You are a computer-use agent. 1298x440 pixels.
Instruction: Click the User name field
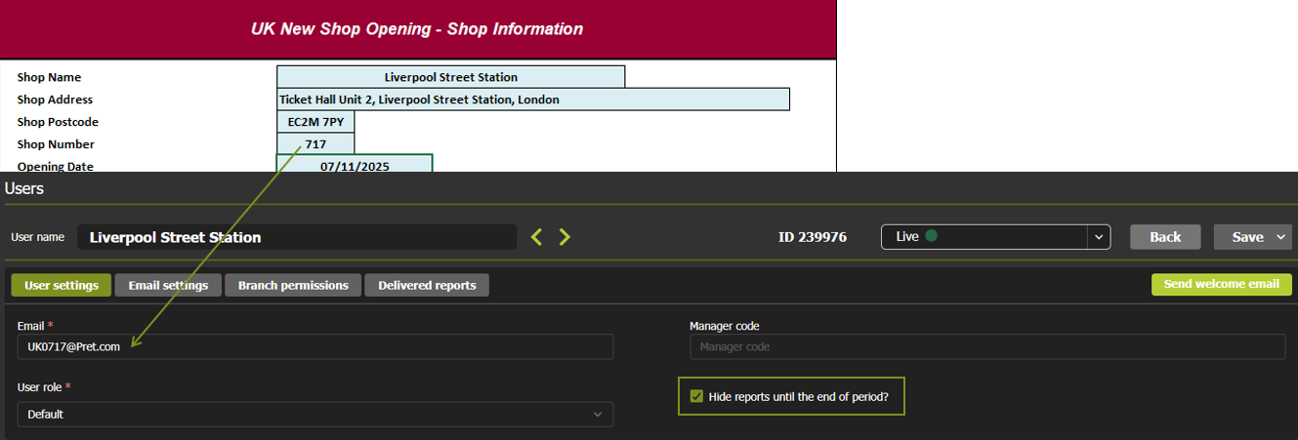coord(297,237)
